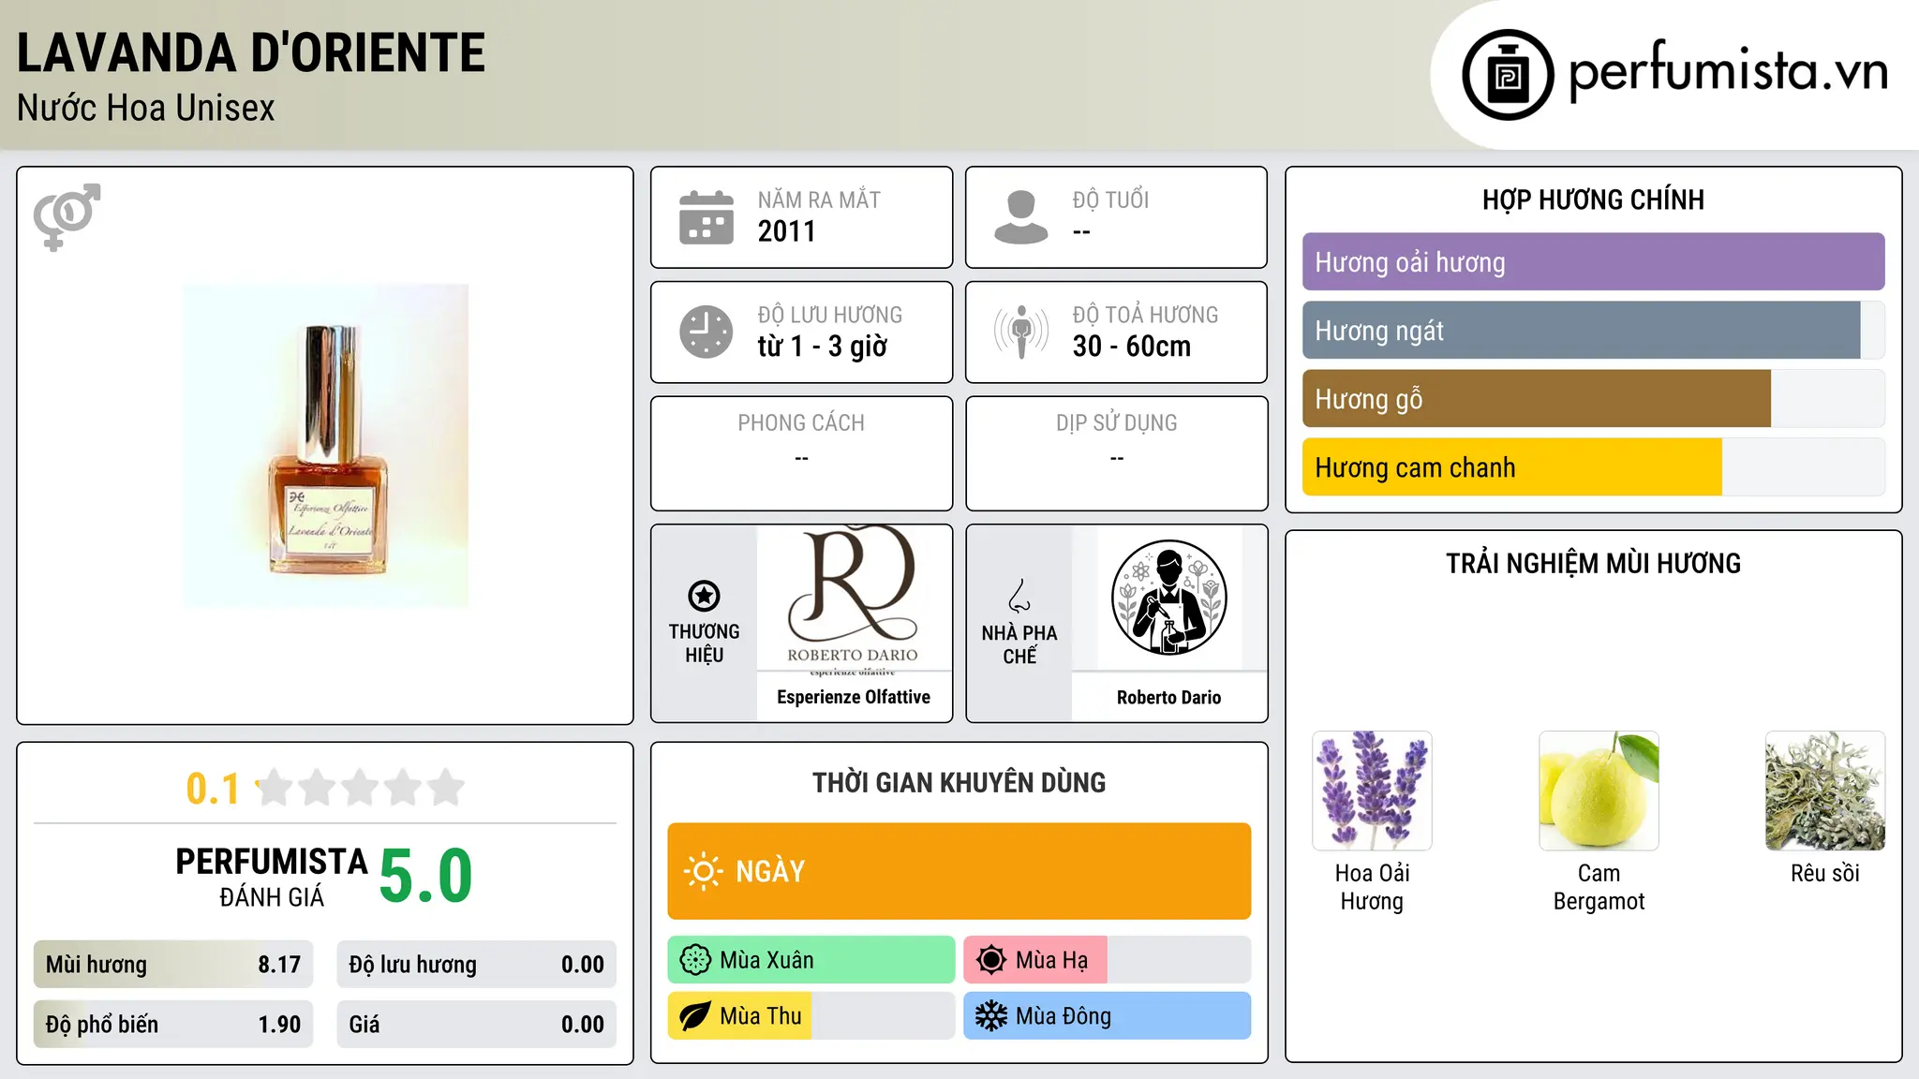Click the five-star rating icons
The height and width of the screenshot is (1079, 1919).
(x=361, y=788)
